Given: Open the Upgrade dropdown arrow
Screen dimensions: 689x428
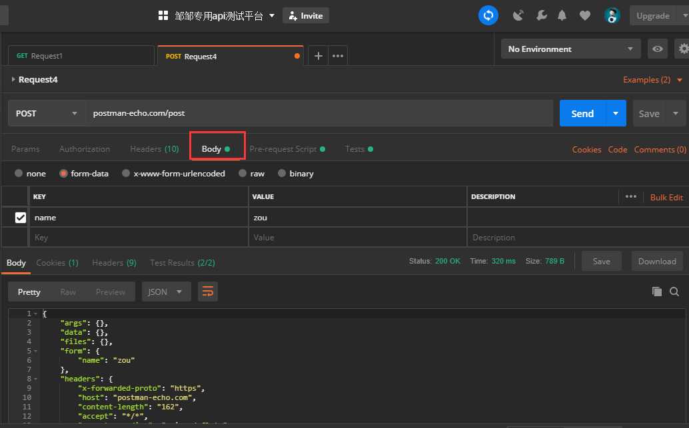Looking at the screenshot, I should point(684,16).
